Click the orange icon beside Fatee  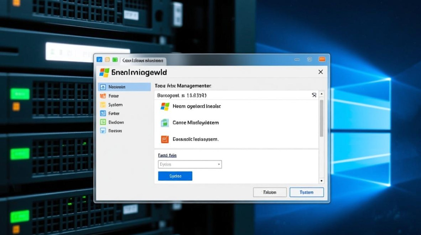102,96
